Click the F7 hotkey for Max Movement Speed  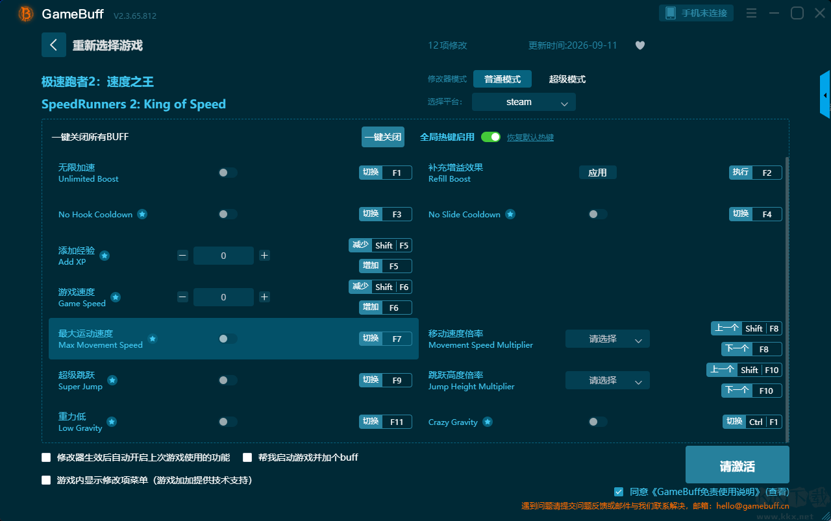(x=386, y=339)
